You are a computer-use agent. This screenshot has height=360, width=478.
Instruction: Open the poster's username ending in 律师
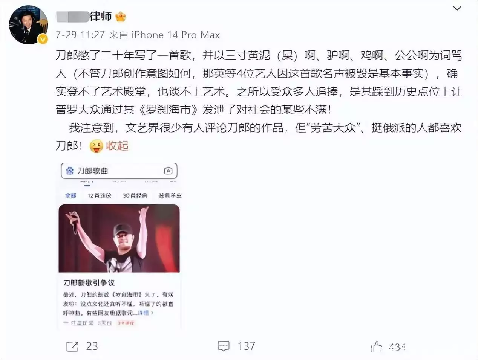[x=84, y=16]
